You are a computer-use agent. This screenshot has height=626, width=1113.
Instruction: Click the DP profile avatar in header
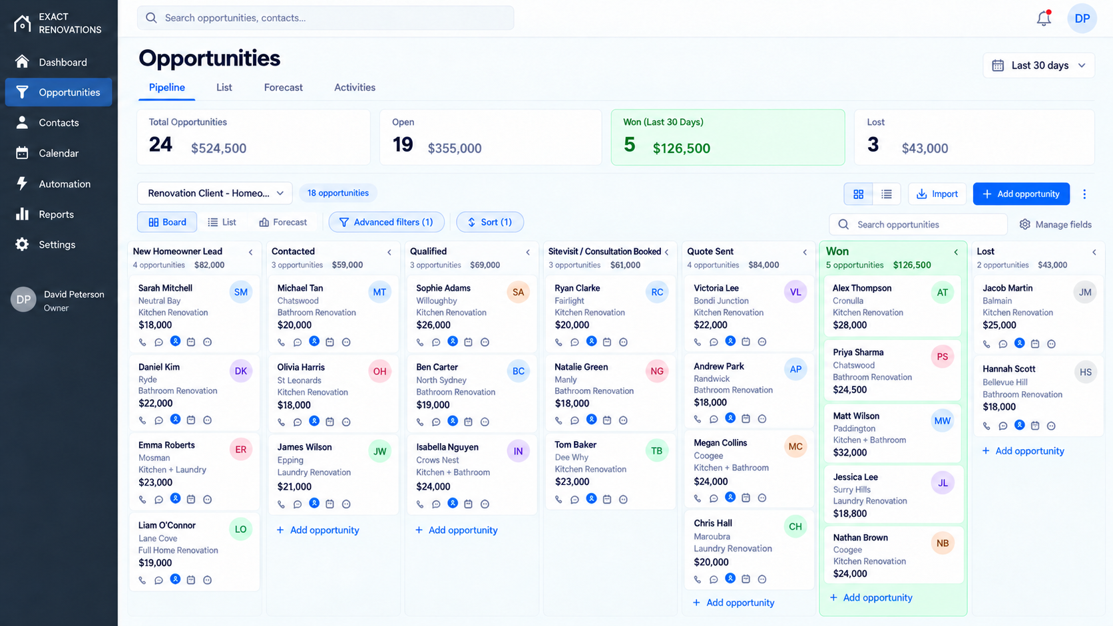point(1082,18)
